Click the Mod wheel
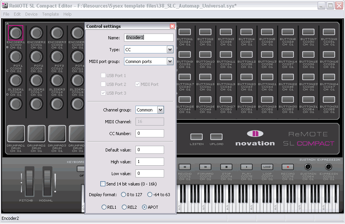 [x=47, y=182]
